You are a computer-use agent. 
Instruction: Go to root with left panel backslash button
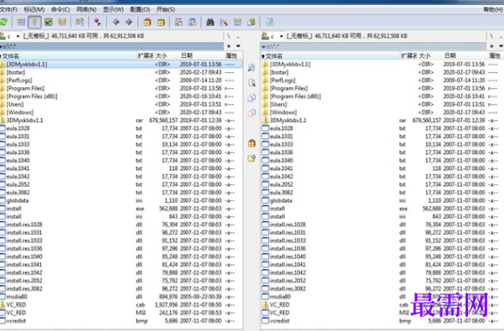(x=229, y=36)
